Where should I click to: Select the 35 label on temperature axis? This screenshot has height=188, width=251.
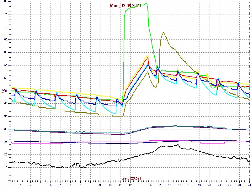(x=5, y=116)
